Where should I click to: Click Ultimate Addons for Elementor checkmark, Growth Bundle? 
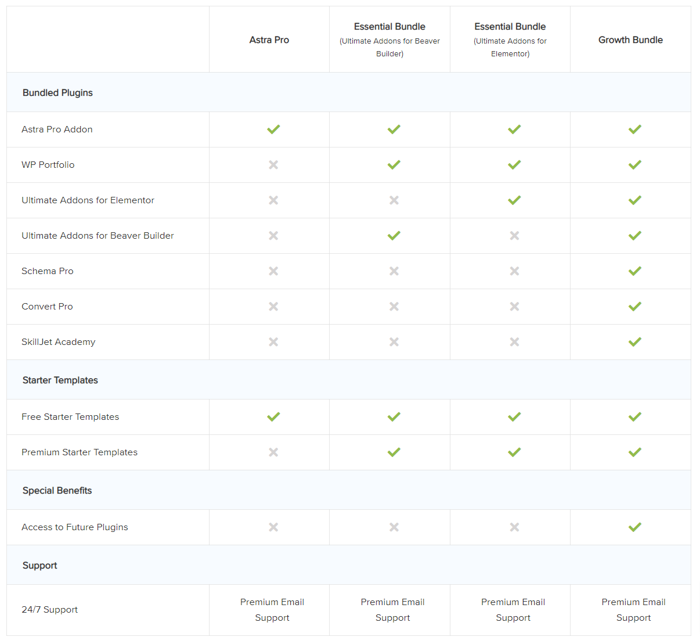point(634,200)
